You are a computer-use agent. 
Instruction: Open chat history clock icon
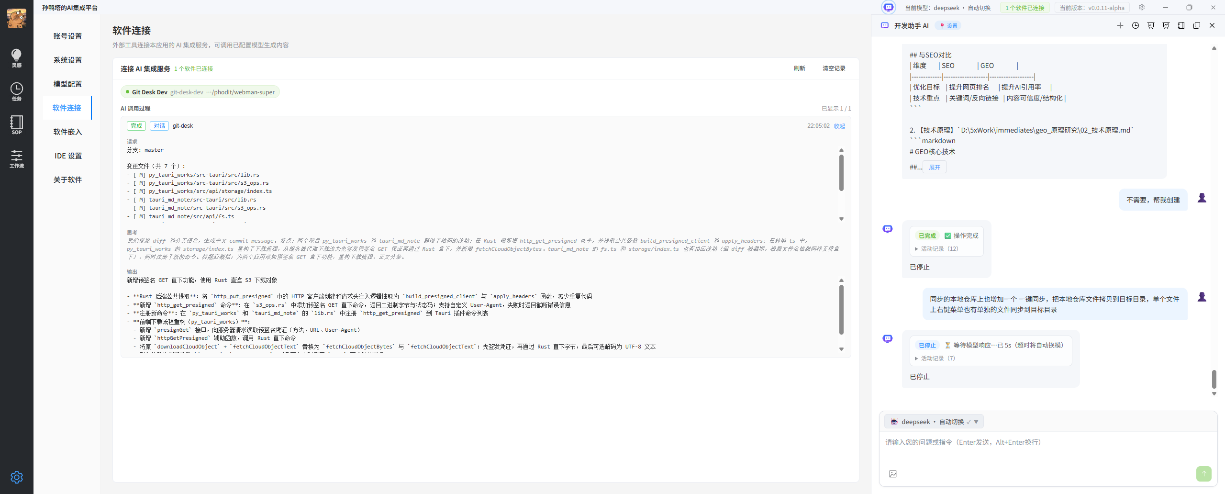[x=1136, y=25]
